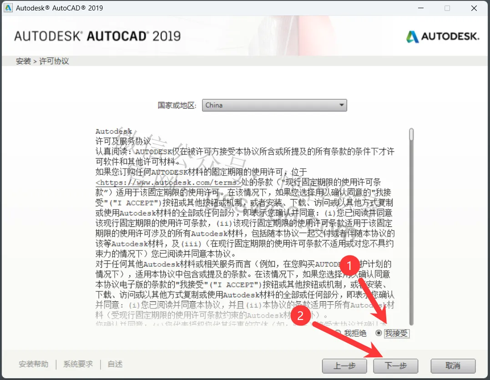This screenshot has width=490, height=380.
Task: Click the 上一步 (Back) button
Action: click(344, 365)
